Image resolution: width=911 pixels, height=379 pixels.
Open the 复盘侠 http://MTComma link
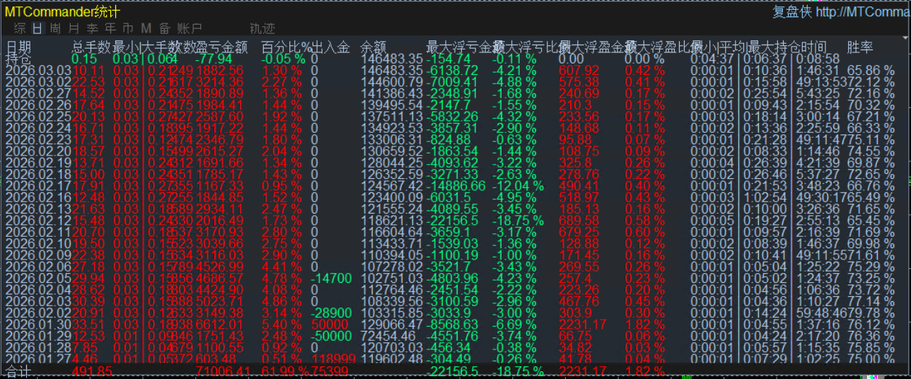click(841, 12)
